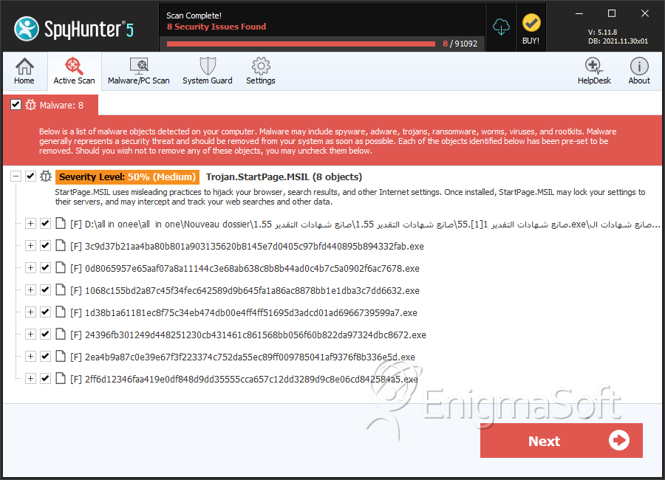This screenshot has height=480, width=665.
Task: Expand the 2ff6d12346faa419e0df file entry
Action: (x=30, y=378)
